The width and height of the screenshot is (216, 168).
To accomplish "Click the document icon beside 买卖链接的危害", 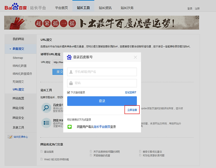I will coord(91,155).
